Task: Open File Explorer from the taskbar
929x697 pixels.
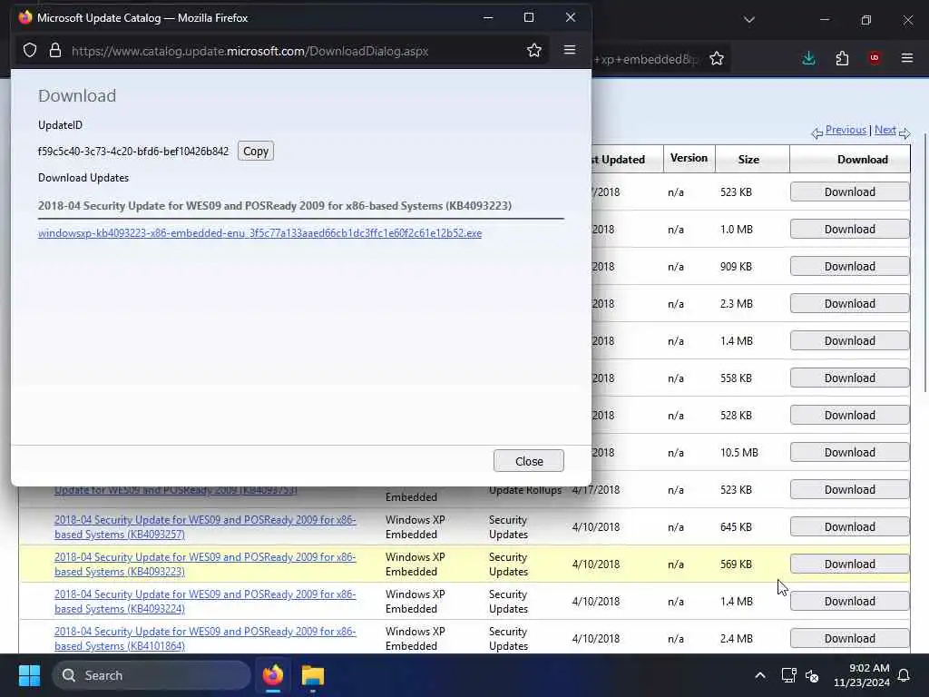Action: coord(313,675)
